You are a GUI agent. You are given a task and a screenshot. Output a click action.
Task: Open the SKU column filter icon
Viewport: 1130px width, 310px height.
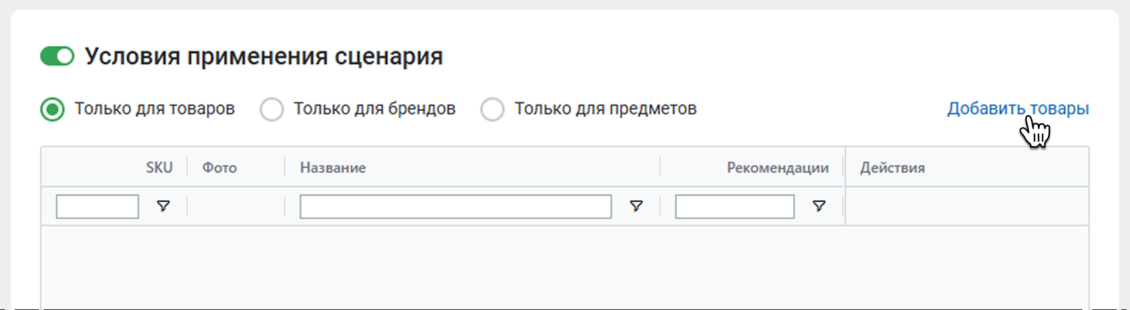pos(163,206)
